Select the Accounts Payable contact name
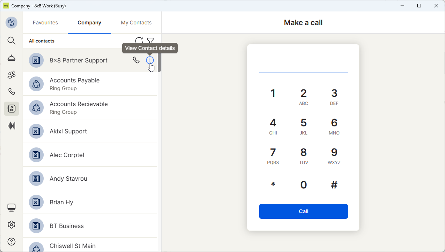This screenshot has width=445, height=252. click(74, 80)
